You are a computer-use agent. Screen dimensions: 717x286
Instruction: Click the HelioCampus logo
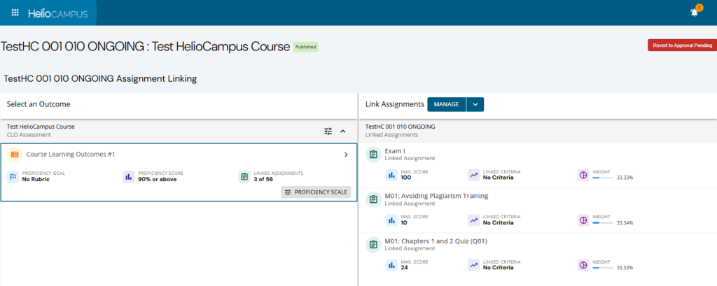(x=58, y=14)
